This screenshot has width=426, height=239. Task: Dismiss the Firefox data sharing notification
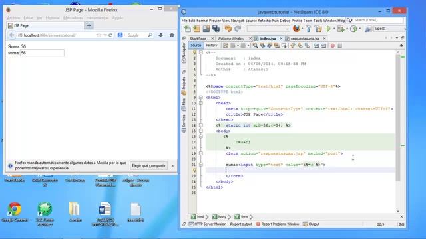[x=172, y=165]
